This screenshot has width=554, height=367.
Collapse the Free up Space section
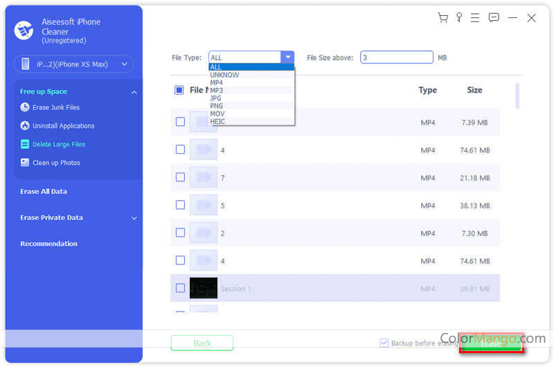coord(134,91)
